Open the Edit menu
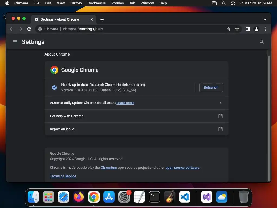277x208 pixels. (48, 3)
